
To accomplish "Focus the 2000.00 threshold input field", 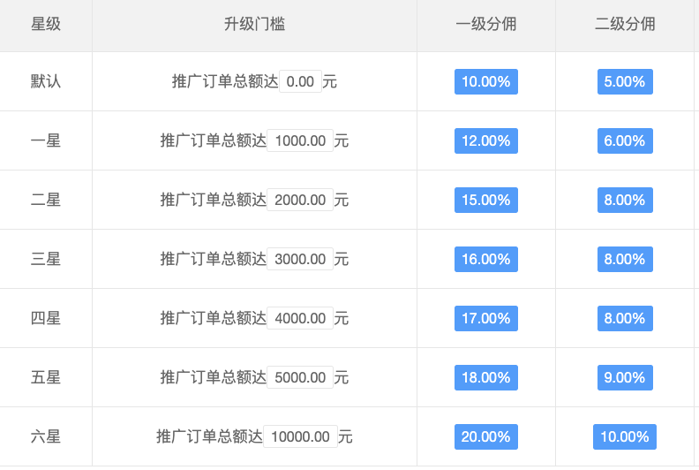I will (300, 201).
